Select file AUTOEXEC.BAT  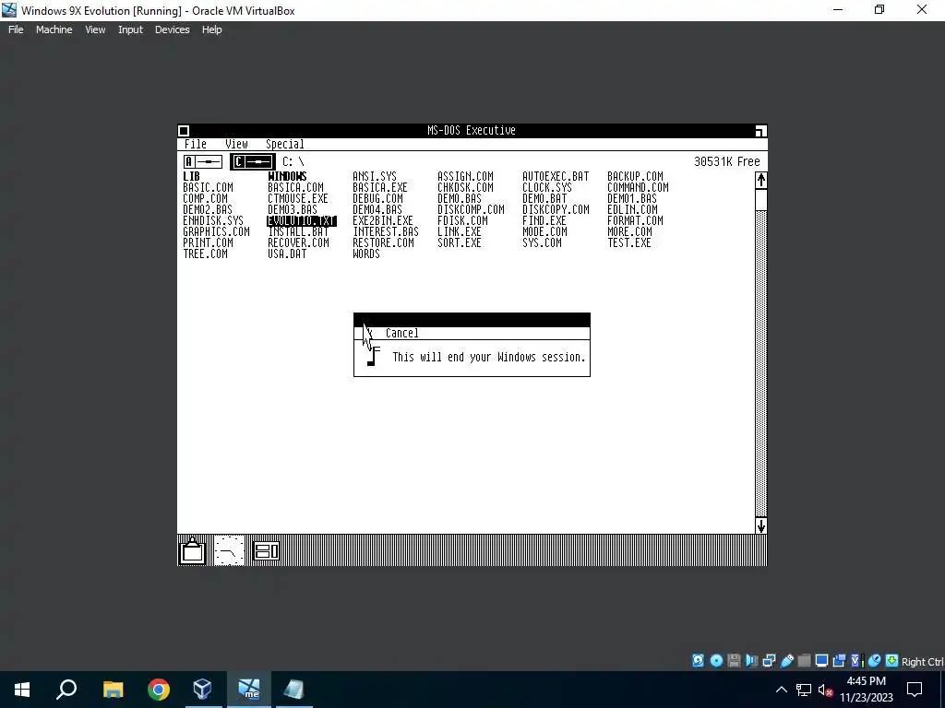click(x=555, y=176)
